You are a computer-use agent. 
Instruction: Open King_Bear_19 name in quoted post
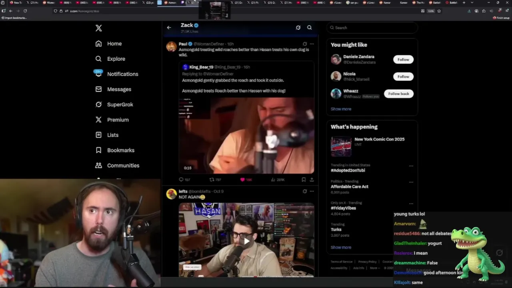click(201, 67)
